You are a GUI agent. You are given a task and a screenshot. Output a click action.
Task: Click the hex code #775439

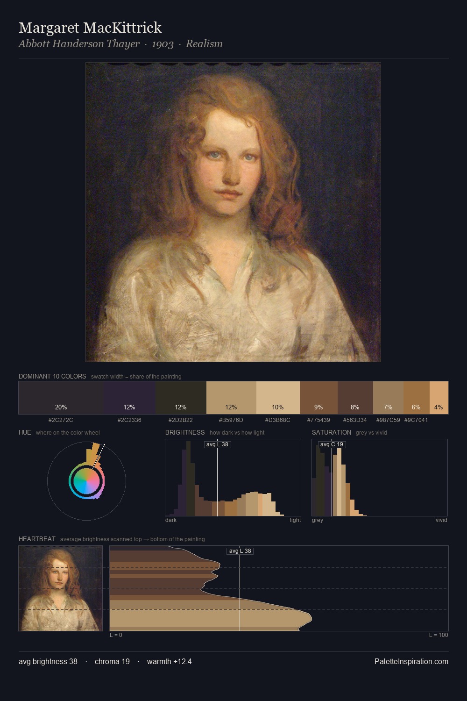click(318, 420)
